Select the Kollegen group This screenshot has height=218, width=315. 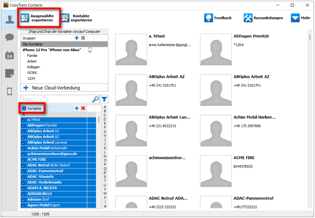(x=33, y=67)
